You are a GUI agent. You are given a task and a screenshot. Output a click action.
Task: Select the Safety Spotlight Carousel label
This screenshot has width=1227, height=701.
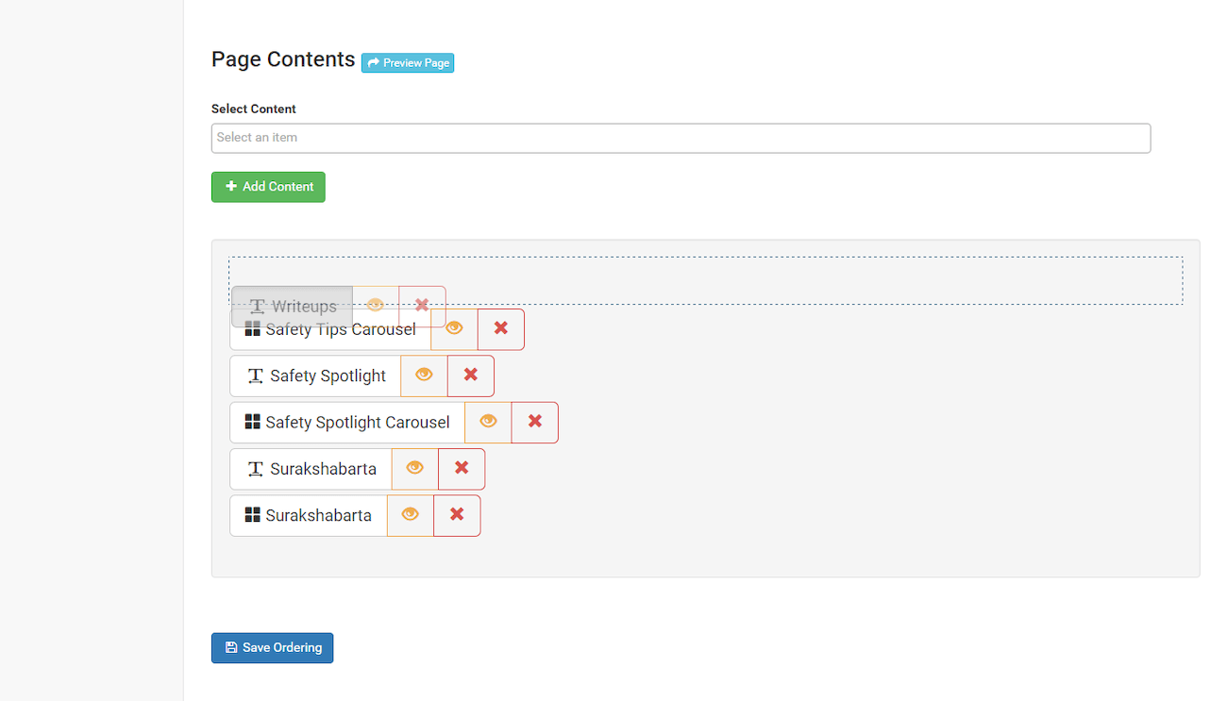[x=357, y=422]
